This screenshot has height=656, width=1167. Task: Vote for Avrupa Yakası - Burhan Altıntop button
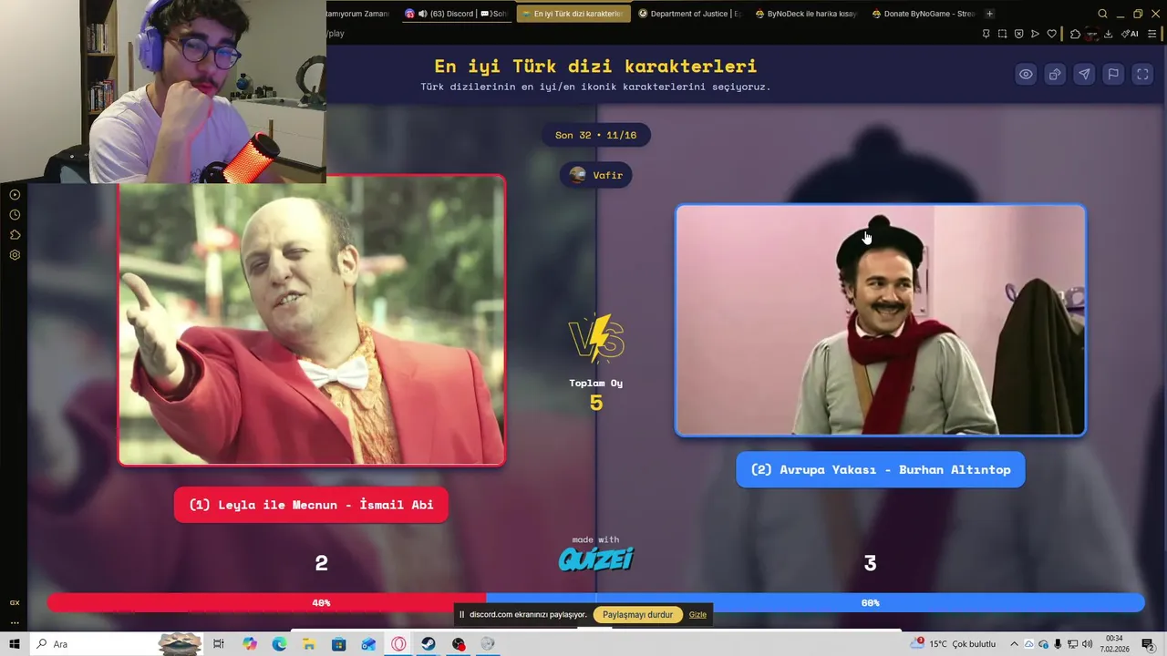880,469
